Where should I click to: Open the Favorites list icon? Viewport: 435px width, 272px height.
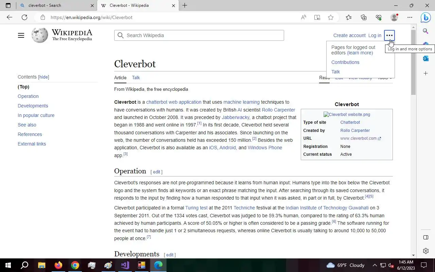349,17
